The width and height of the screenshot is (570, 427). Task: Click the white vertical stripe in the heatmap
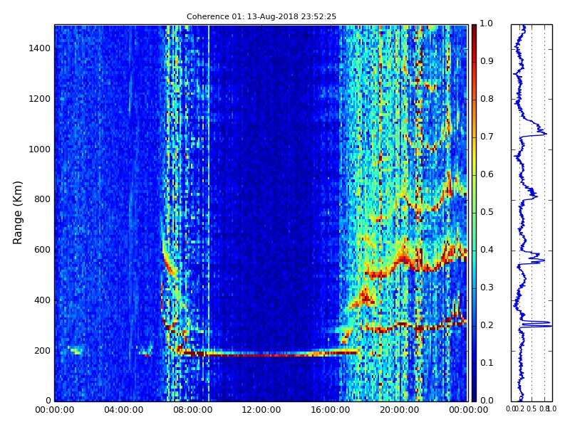pyautogui.click(x=209, y=213)
